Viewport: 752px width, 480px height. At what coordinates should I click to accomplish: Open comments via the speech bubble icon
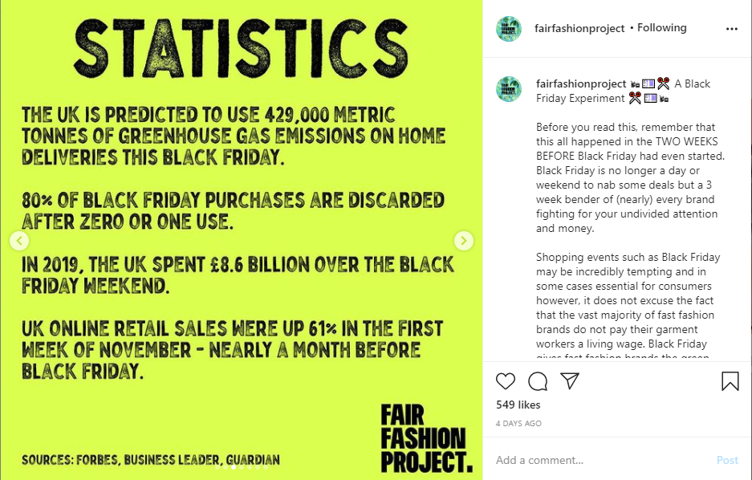[x=538, y=381]
